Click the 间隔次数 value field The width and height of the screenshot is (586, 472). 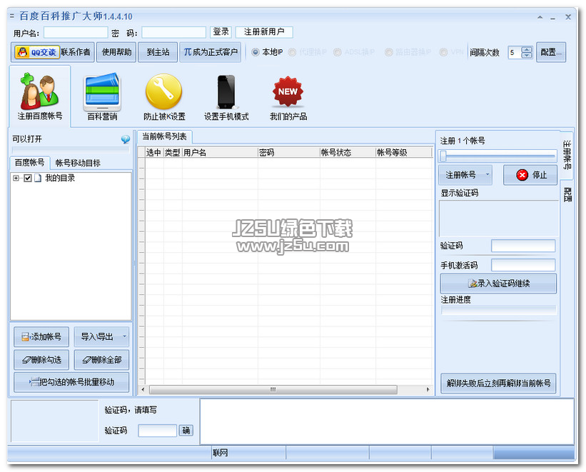515,52
